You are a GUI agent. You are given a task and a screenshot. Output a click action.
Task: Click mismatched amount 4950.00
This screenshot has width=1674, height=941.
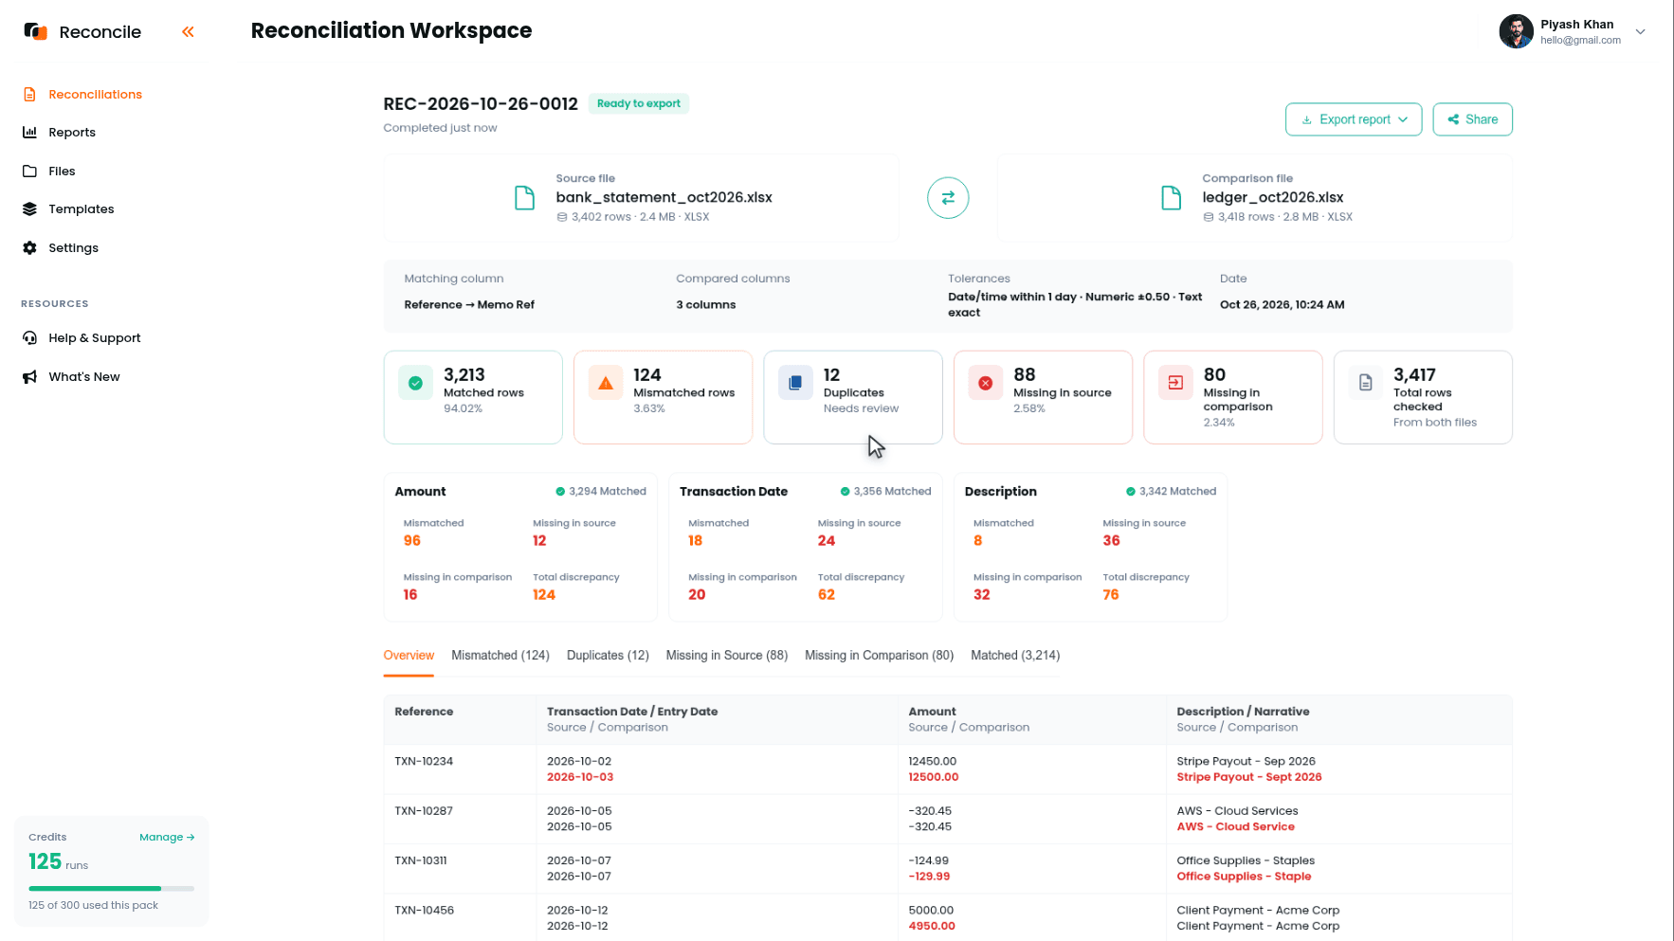tap(932, 927)
